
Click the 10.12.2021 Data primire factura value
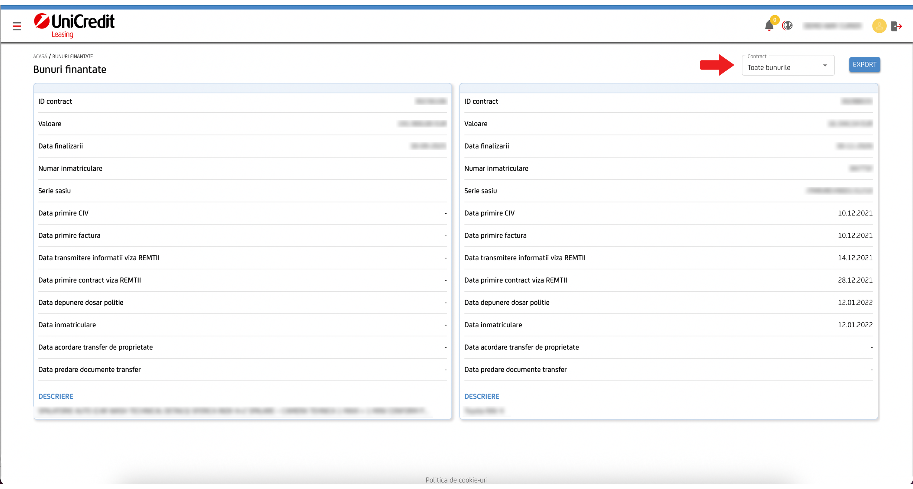click(855, 235)
